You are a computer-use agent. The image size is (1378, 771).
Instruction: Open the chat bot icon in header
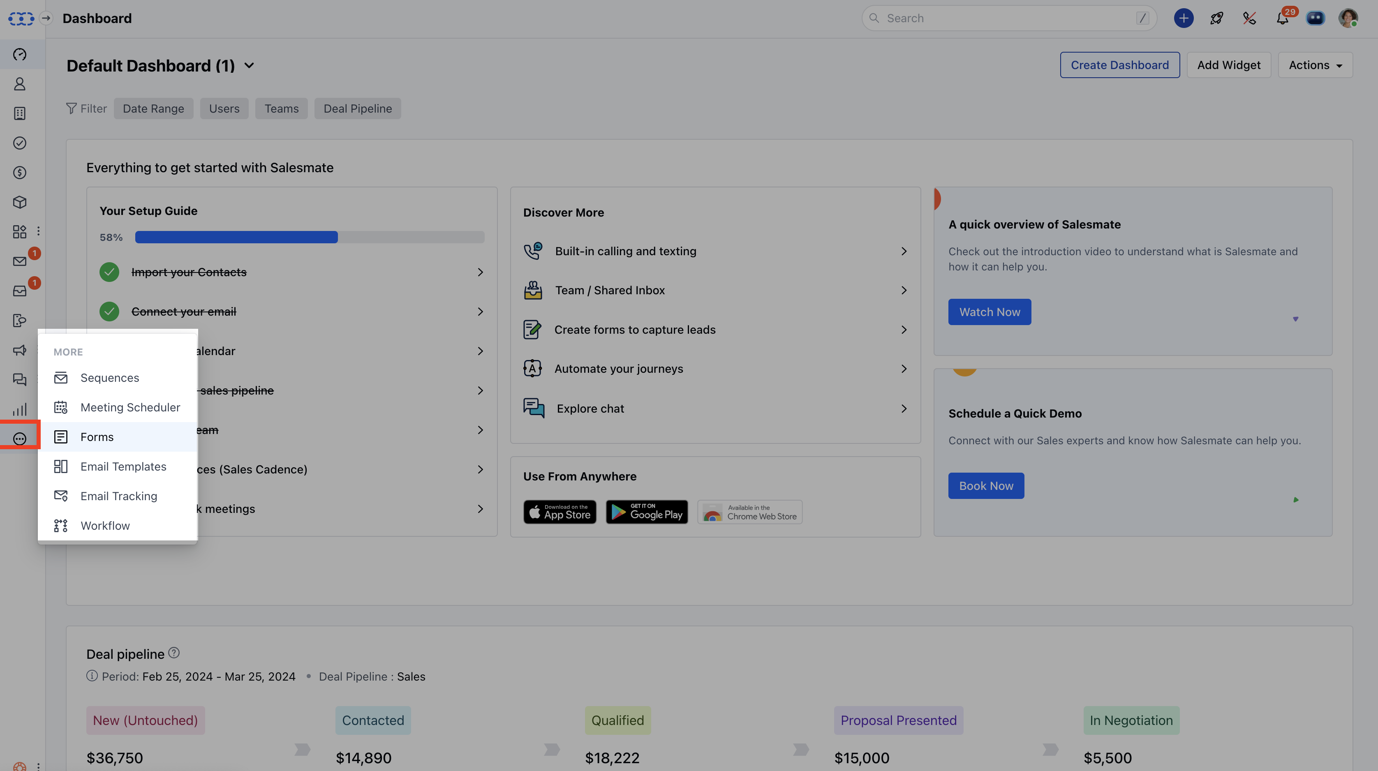1316,18
